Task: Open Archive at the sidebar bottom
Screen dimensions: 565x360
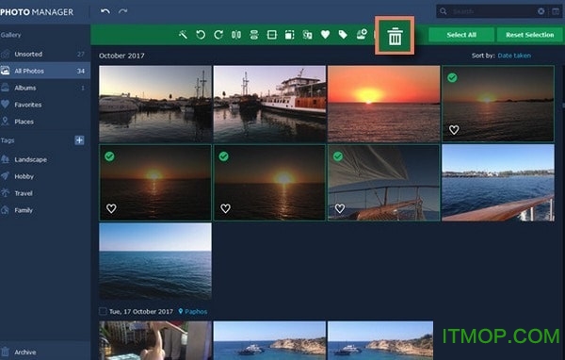Action: 45,352
